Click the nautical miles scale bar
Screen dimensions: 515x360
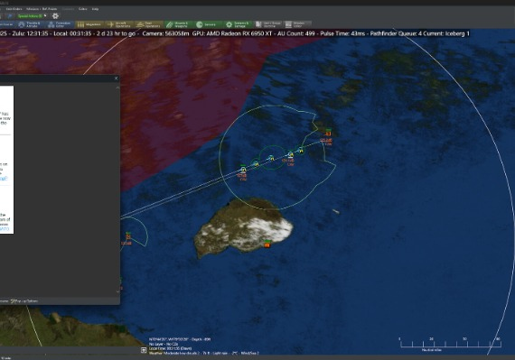click(x=450, y=344)
